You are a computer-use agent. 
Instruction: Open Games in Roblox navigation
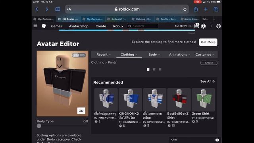pyautogui.click(x=56, y=26)
